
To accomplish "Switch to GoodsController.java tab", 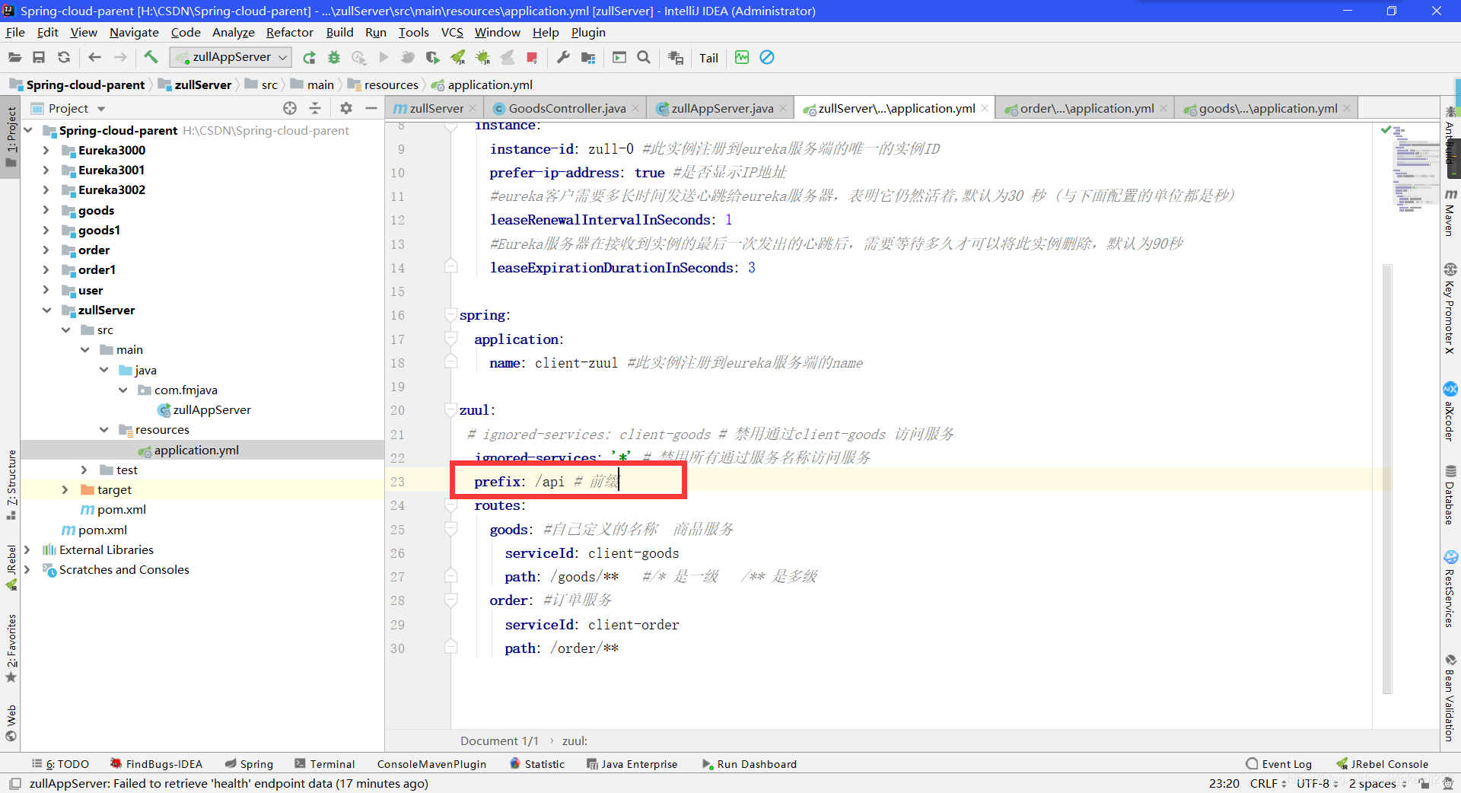I will (x=567, y=108).
